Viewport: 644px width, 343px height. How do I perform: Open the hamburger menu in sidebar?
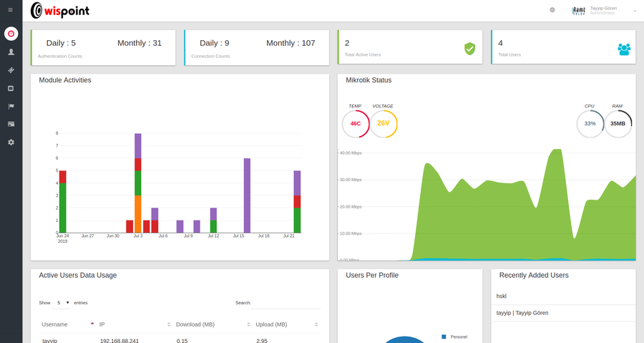pyautogui.click(x=11, y=10)
